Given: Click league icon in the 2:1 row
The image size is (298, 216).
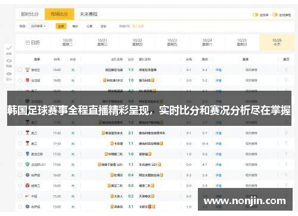Looking at the screenshot, I should [27, 132].
